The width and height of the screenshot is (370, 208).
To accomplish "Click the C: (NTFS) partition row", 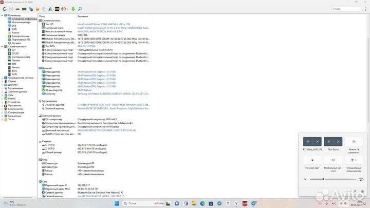I will pyautogui.click(x=95, y=145).
